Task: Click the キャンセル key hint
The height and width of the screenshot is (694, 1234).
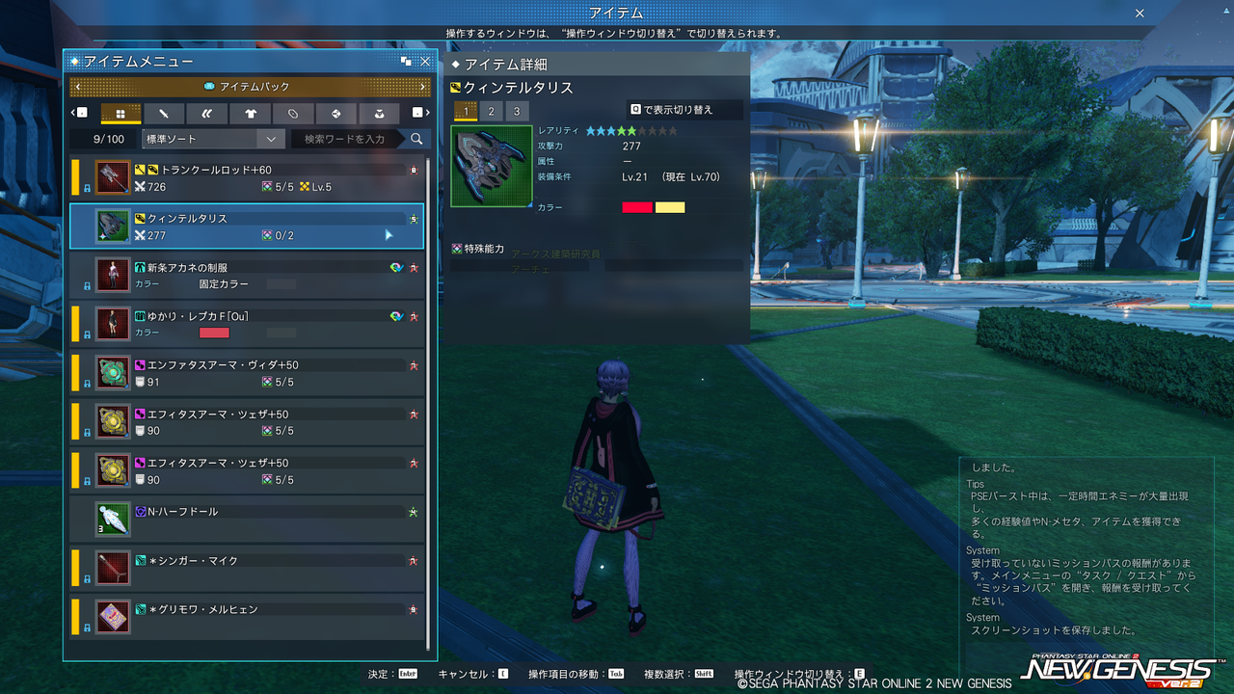Action: click(x=473, y=674)
